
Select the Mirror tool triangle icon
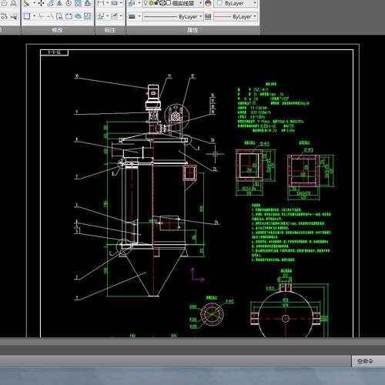pyautogui.click(x=59, y=3)
